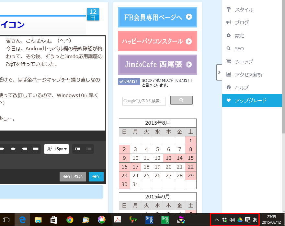The width and height of the screenshot is (285, 226).
Task: Select date 14 in August calendar
Action: 179,158
